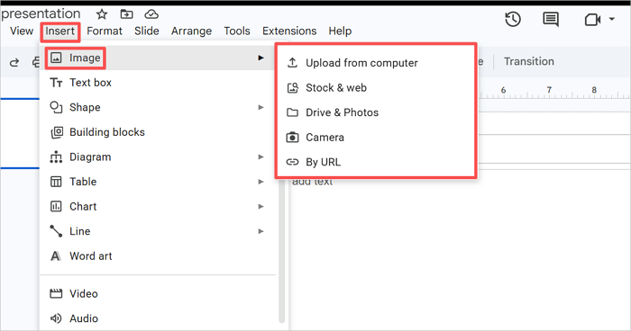Click the Diagram icon
Screen dimensions: 631x331
56,157
